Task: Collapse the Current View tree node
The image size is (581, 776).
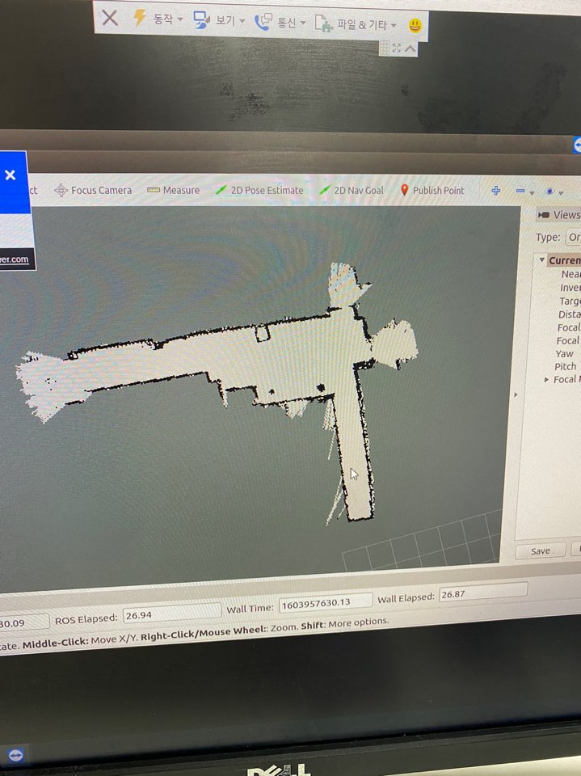Action: (x=542, y=259)
